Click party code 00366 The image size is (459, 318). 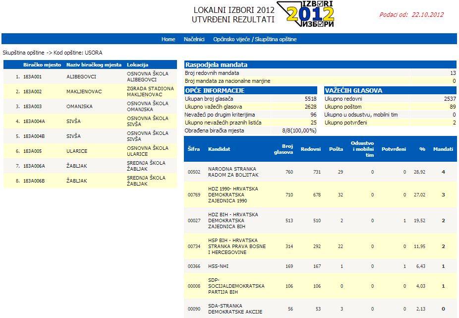pyautogui.click(x=194, y=266)
